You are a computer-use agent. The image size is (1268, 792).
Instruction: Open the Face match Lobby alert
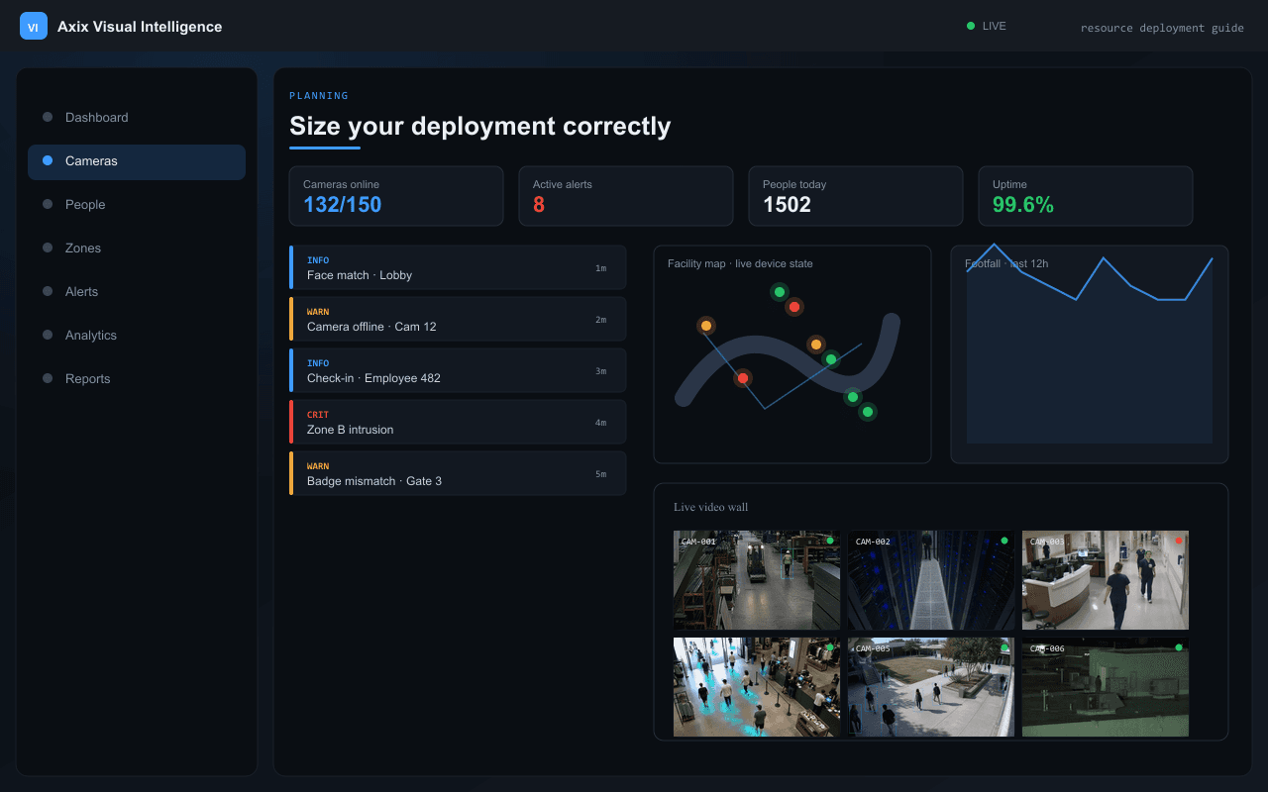tap(458, 267)
